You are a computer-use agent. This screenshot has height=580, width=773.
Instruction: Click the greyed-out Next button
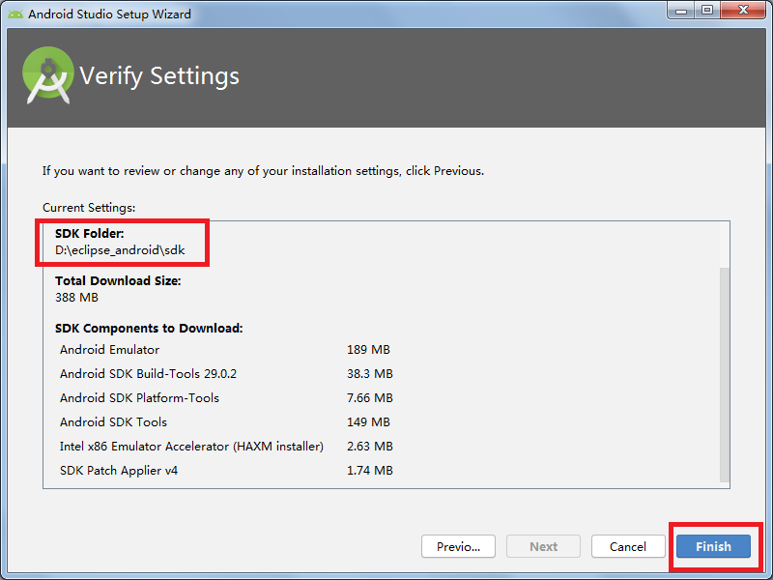[x=543, y=546]
